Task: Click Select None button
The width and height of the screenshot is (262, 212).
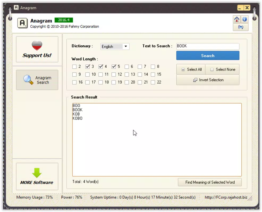Action: (x=222, y=69)
